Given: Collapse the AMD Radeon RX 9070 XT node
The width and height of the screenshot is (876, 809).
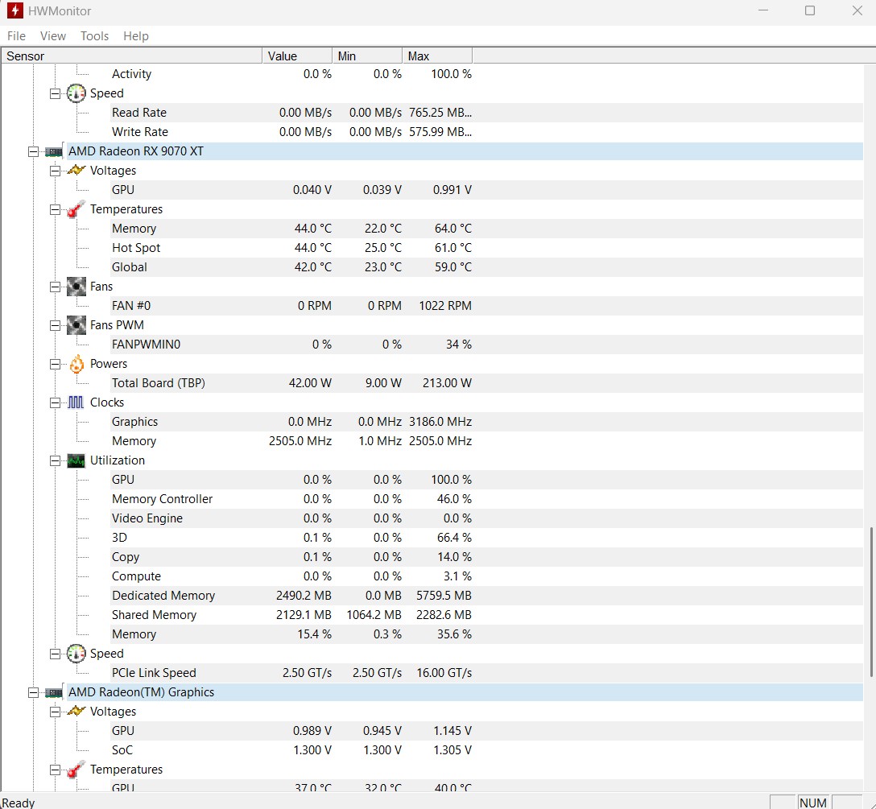Looking at the screenshot, I should click(x=34, y=152).
